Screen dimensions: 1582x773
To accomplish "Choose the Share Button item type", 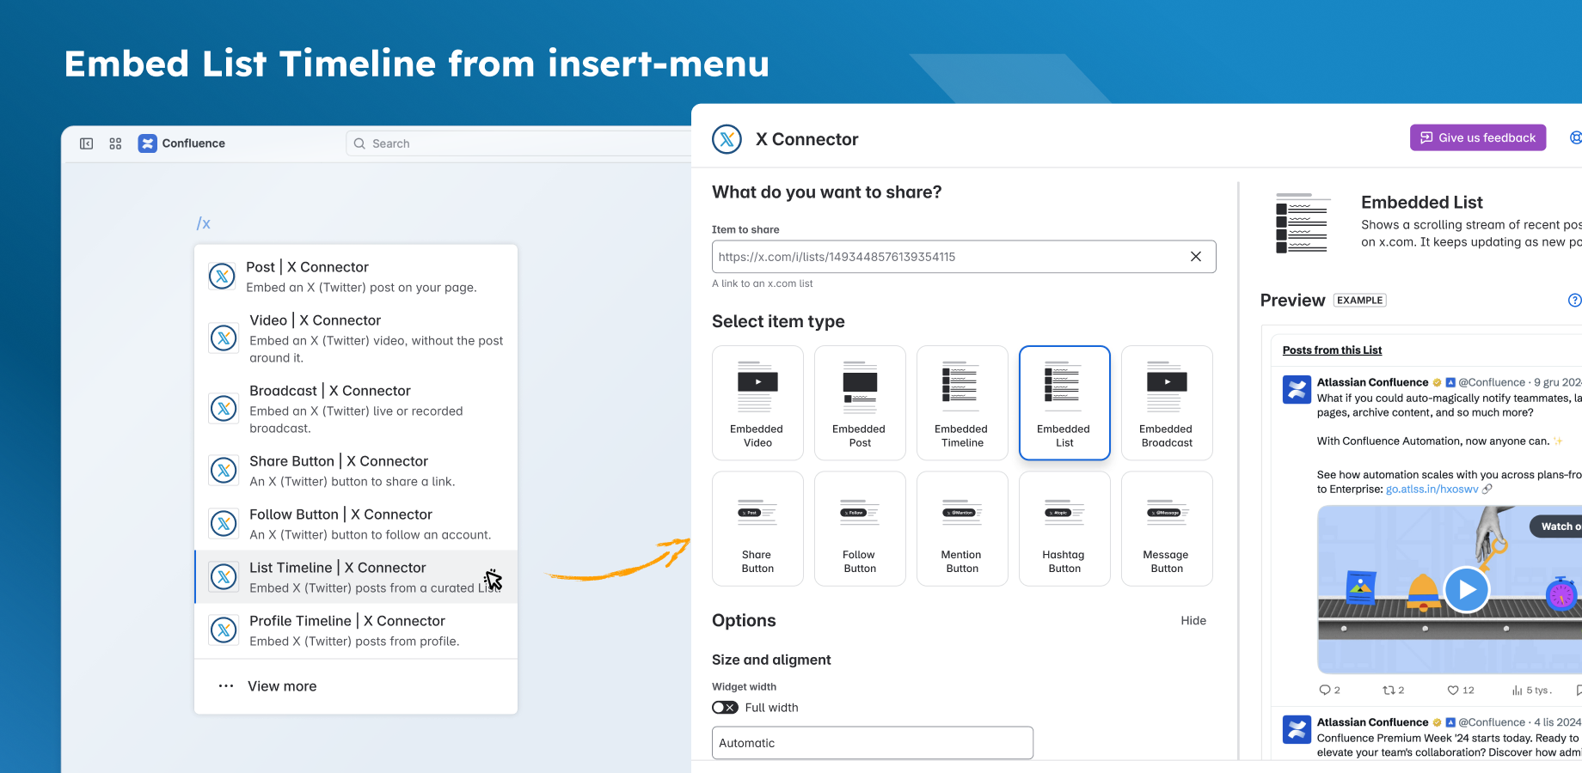I will click(x=757, y=529).
